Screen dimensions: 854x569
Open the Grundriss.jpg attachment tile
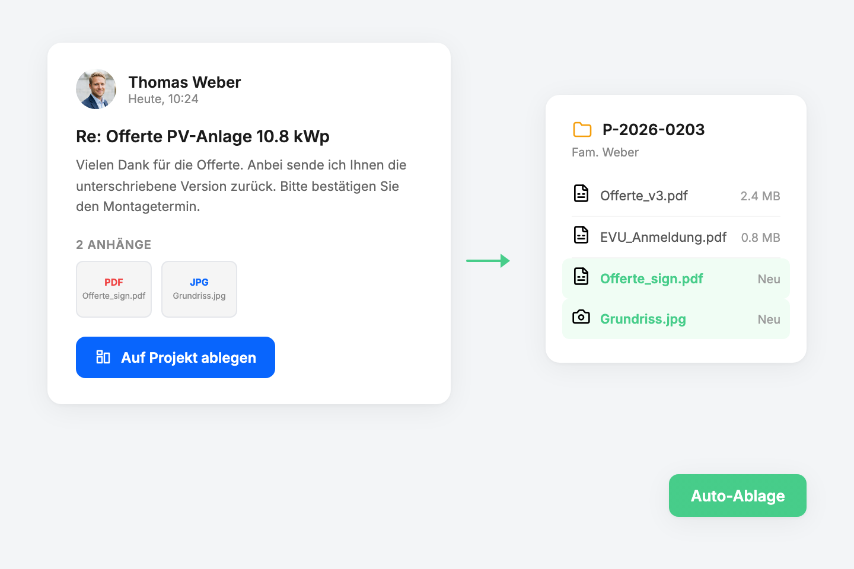[199, 289]
